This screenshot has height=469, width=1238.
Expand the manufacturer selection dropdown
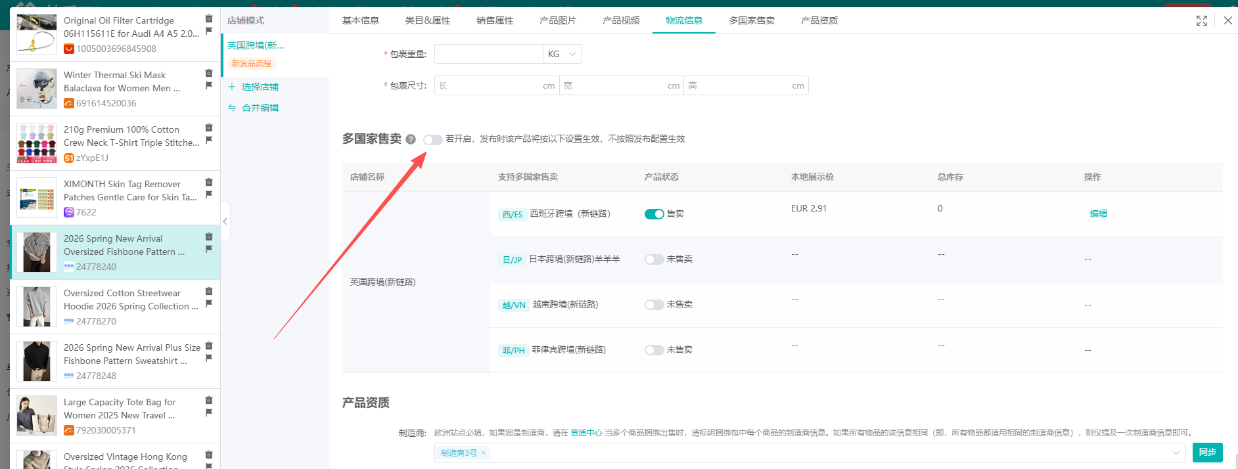coord(1176,453)
